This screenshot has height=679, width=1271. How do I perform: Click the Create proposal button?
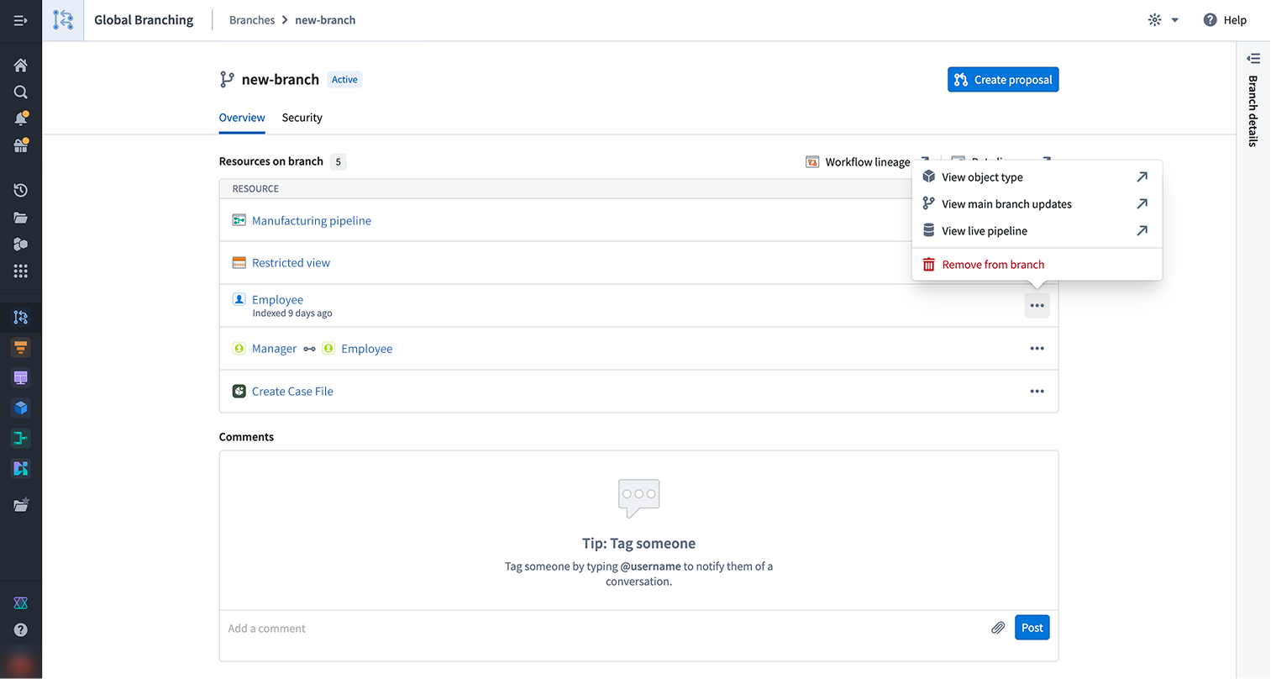tap(1003, 80)
